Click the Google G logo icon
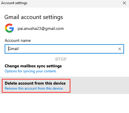The width and height of the screenshot is (129, 113). click(x=9, y=28)
